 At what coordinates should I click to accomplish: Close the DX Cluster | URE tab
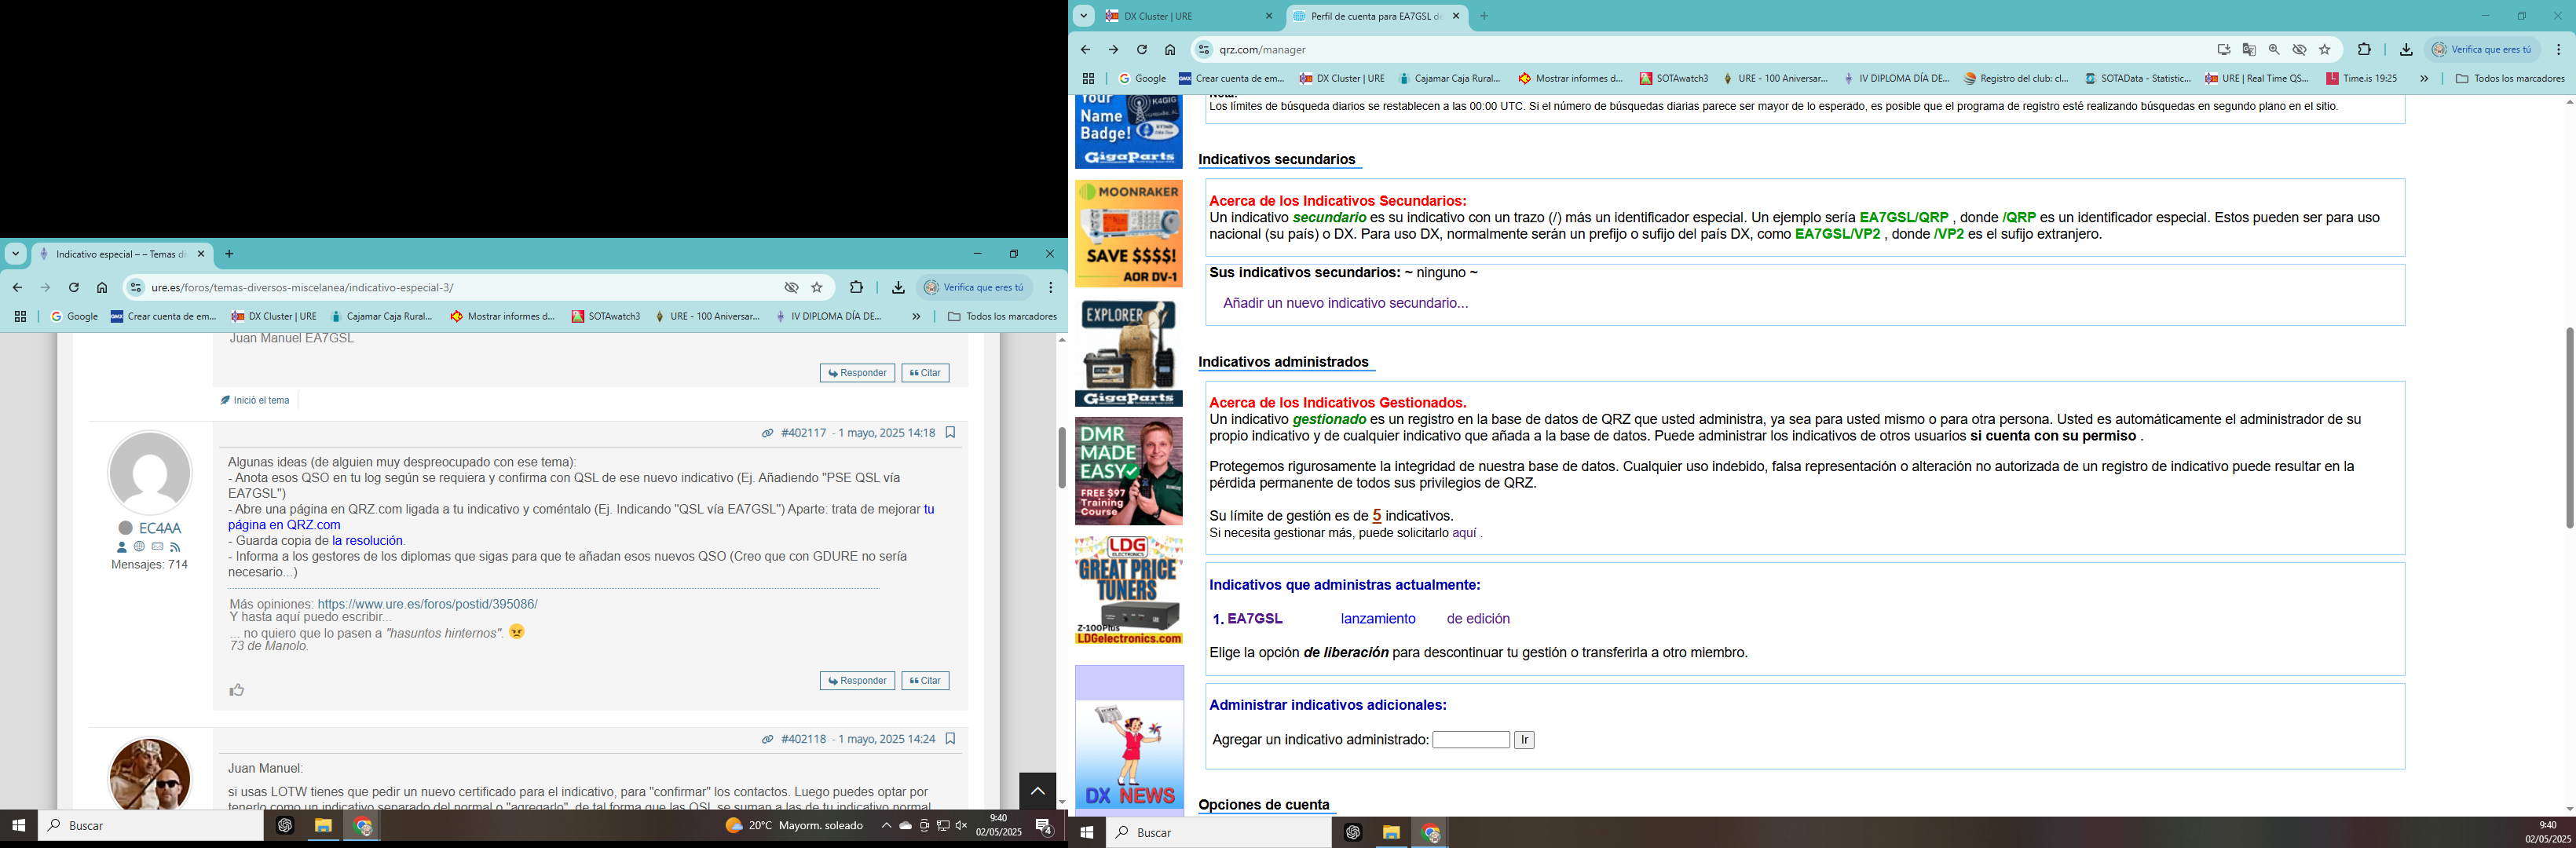[x=1269, y=16]
